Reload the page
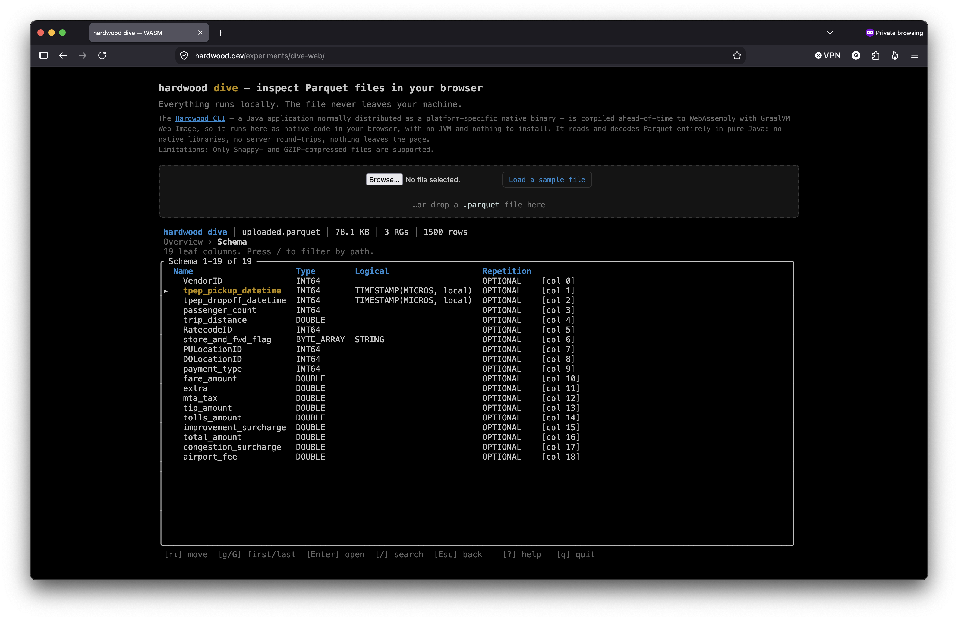 pyautogui.click(x=102, y=56)
